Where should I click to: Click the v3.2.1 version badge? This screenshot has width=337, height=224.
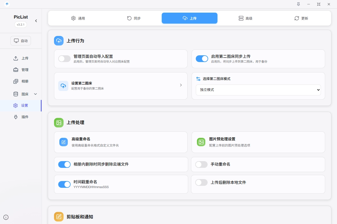[21, 25]
